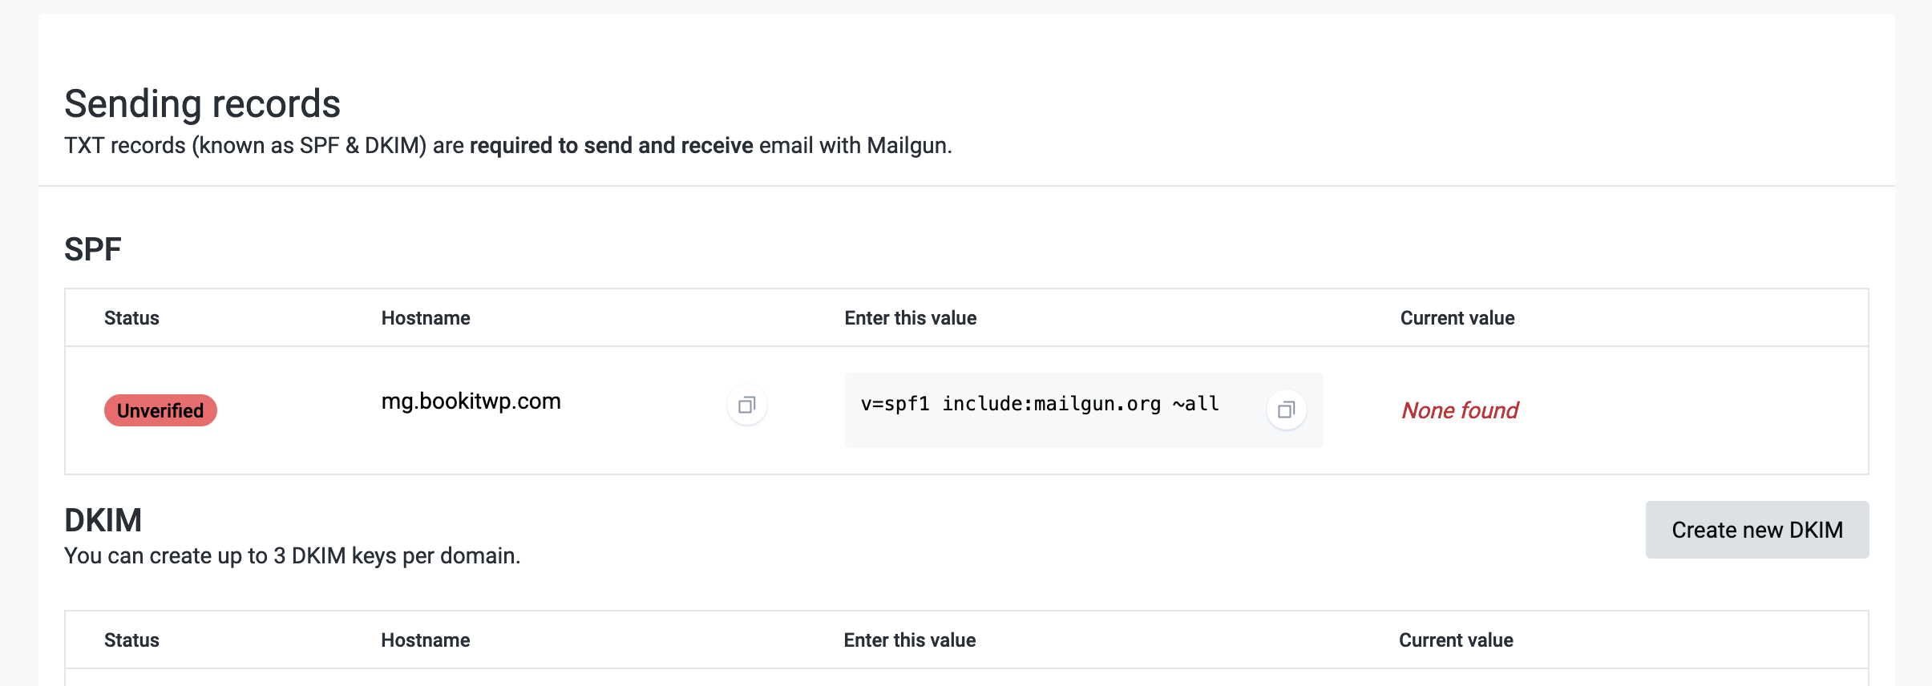Screen dimensions: 1932x686
Task: Click Status header in DKIM table
Action: click(131, 640)
